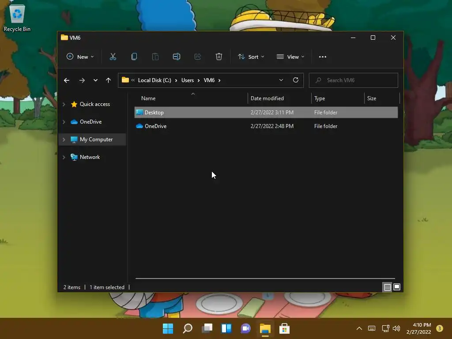Expand the OneDrive tree node

click(x=64, y=122)
